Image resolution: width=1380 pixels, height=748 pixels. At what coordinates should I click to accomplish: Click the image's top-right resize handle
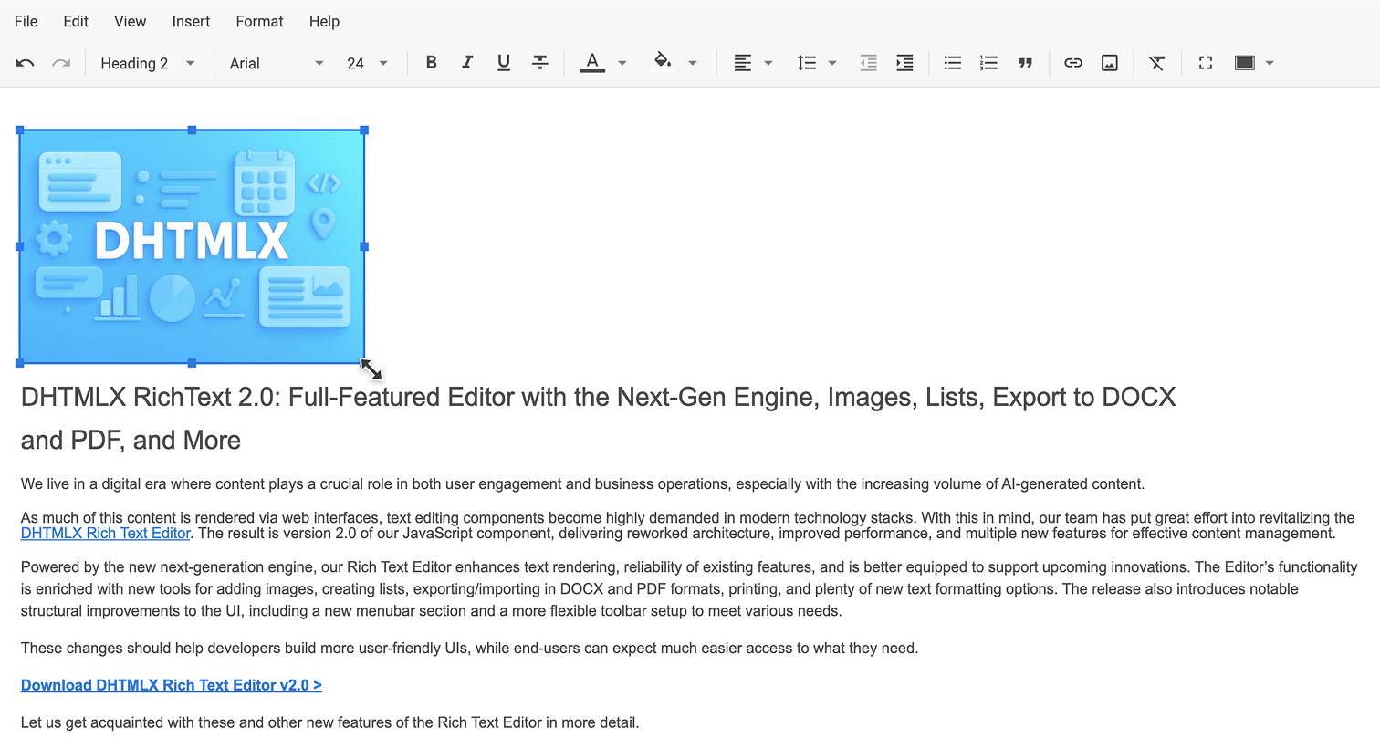pos(364,130)
